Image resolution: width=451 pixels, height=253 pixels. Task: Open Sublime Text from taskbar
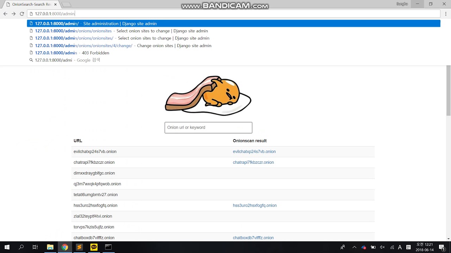79,247
